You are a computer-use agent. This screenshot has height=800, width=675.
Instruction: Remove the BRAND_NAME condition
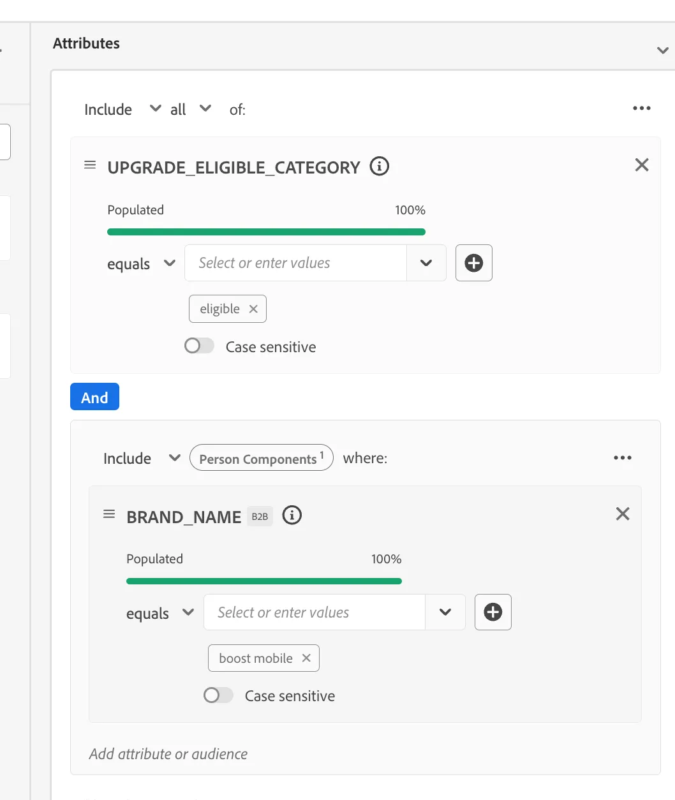coord(623,514)
